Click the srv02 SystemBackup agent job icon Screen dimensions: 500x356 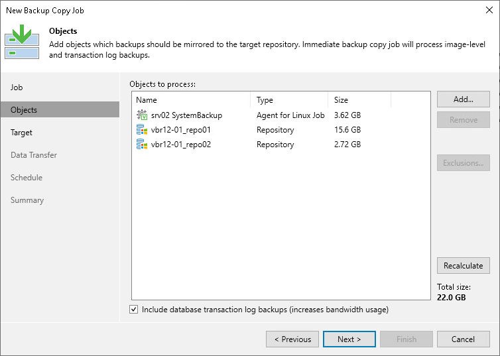pos(142,115)
